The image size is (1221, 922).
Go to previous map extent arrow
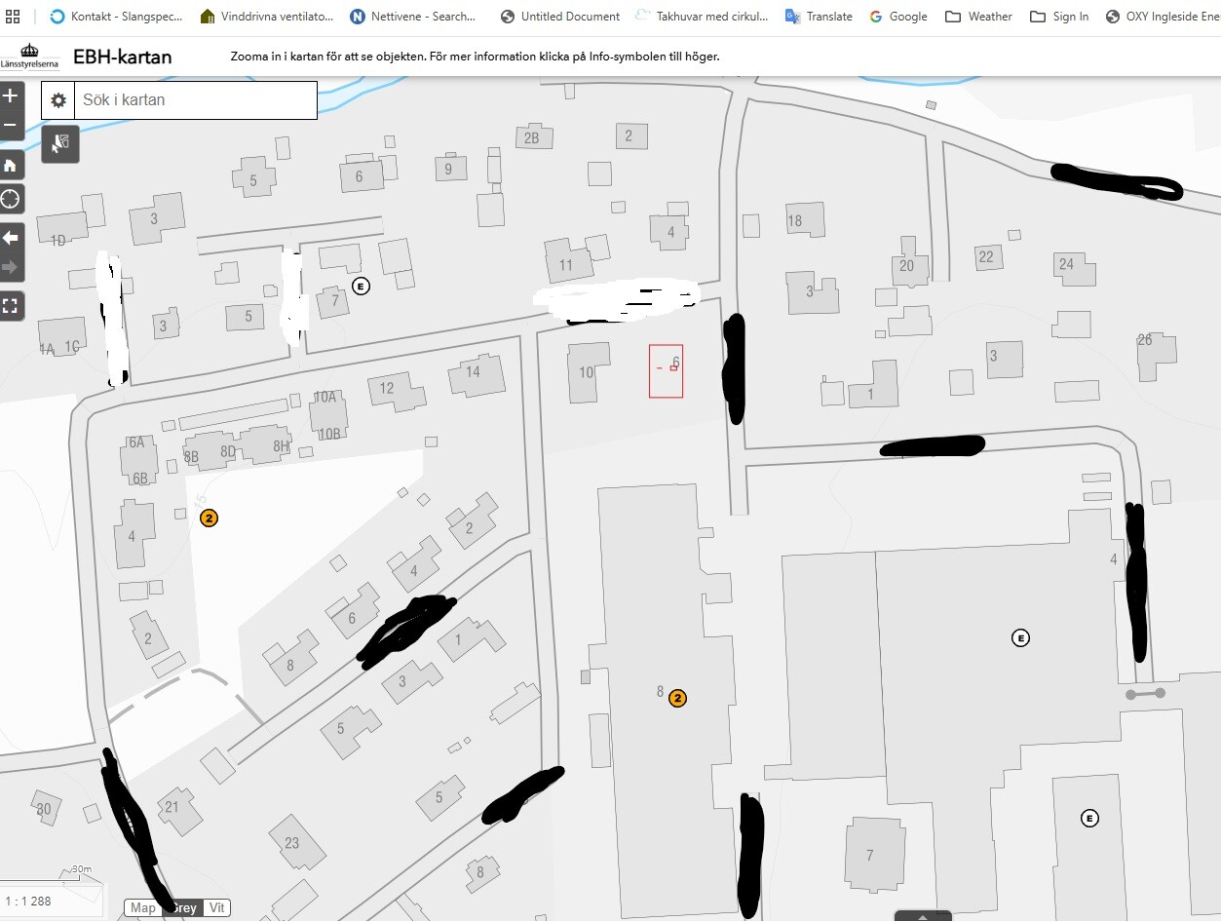click(11, 238)
